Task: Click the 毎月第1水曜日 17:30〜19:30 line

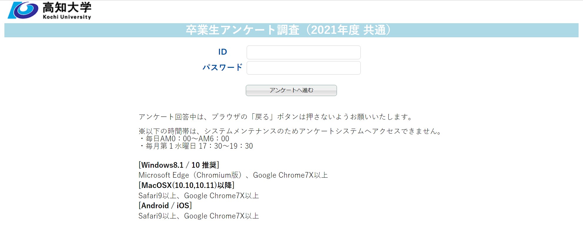Action: (196, 146)
